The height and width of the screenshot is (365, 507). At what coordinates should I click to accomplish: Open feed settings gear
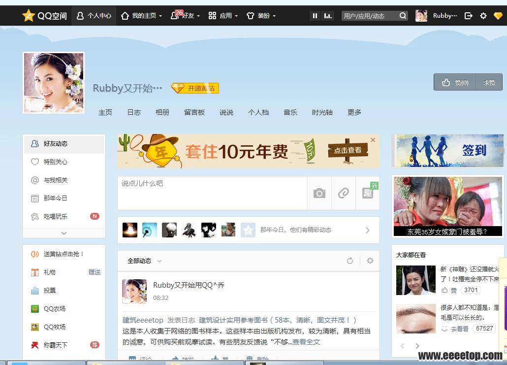click(370, 261)
